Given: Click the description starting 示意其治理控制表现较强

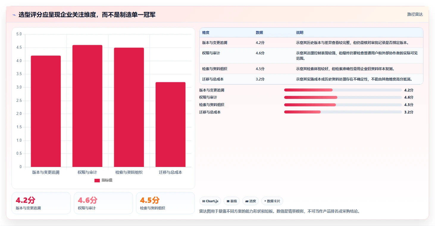Looking at the screenshot, I should (357, 56).
